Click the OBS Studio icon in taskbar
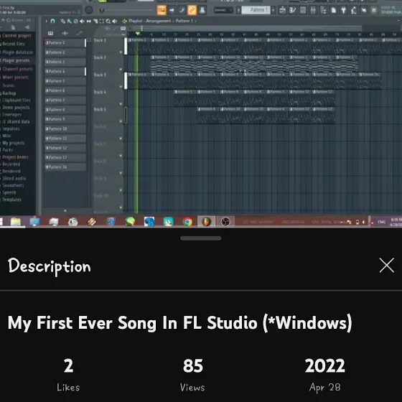Screen dimensions: 402x402 (x=225, y=222)
